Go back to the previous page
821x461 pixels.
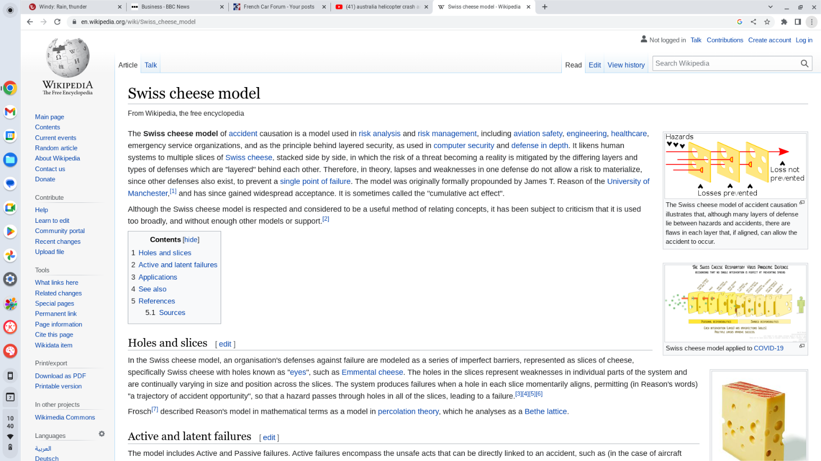[30, 22]
